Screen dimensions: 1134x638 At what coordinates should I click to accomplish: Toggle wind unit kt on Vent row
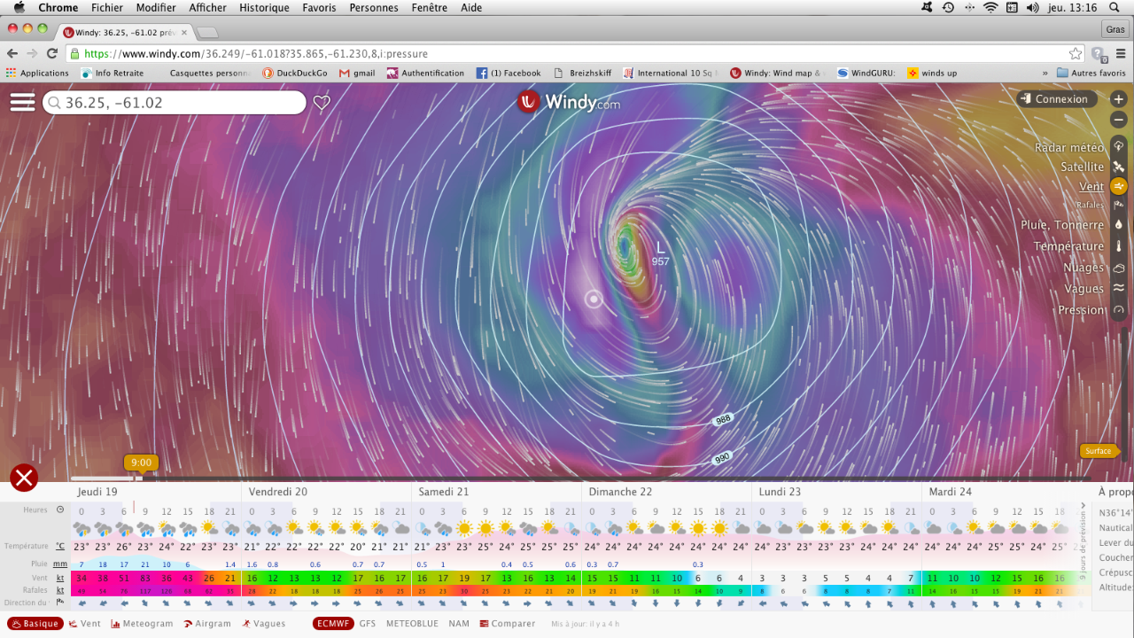pos(60,578)
